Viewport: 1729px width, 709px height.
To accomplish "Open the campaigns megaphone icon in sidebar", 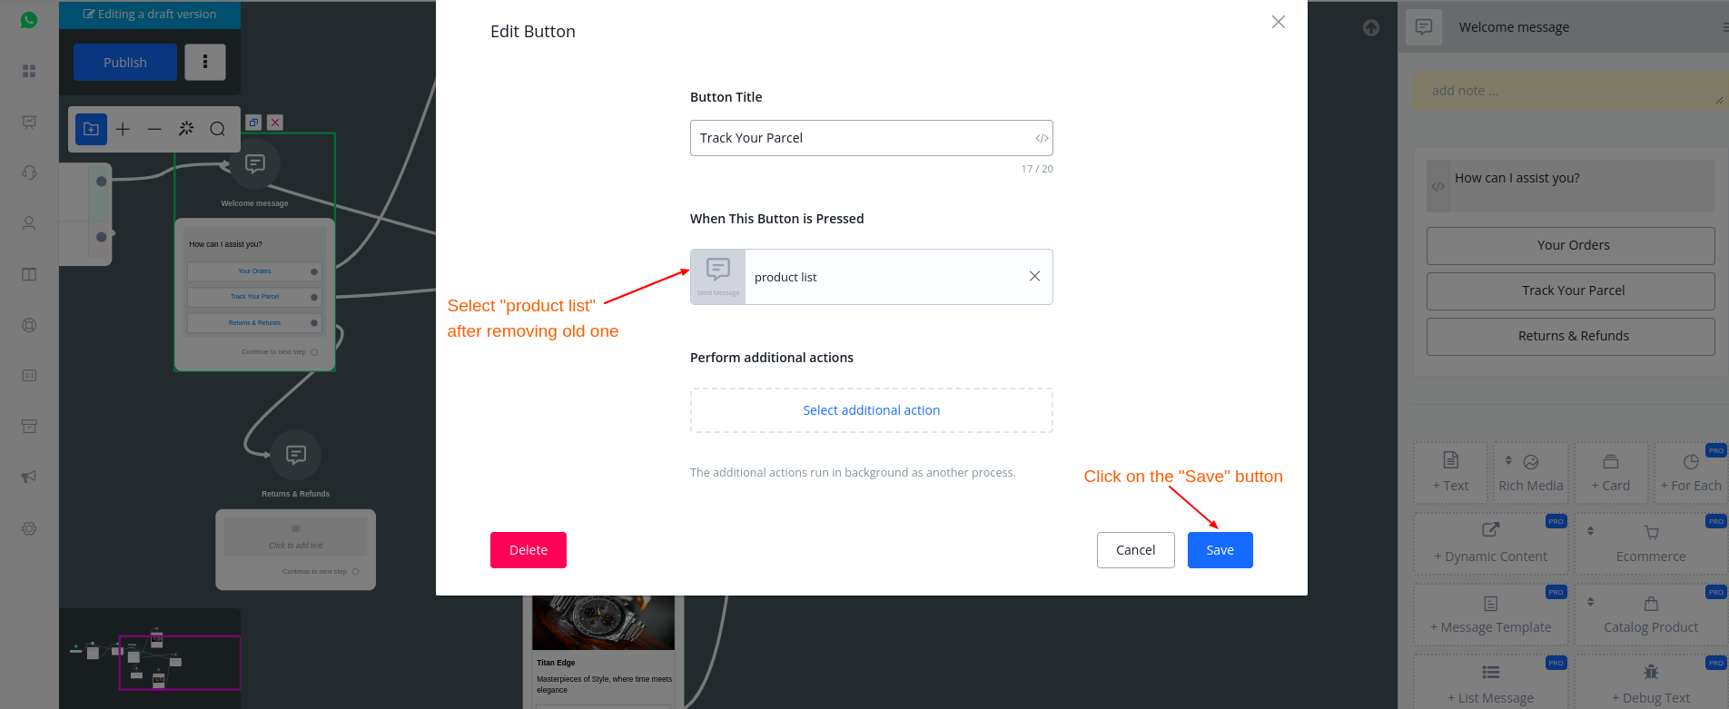I will pos(29,477).
